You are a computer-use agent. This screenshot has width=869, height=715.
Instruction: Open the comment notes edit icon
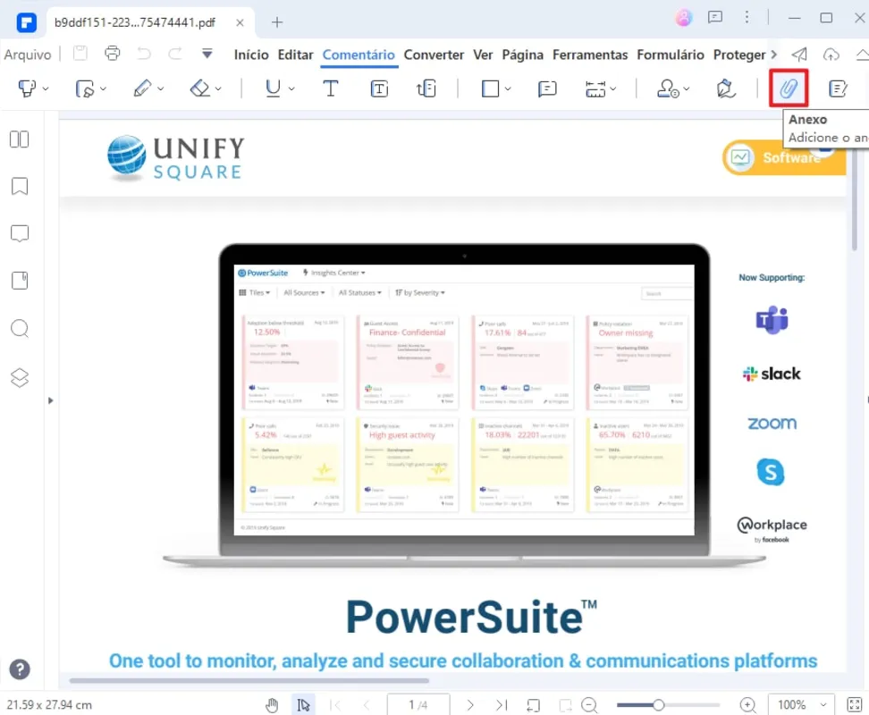click(838, 88)
